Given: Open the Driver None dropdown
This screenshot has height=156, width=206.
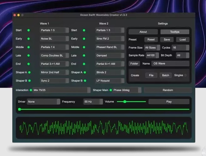Looking at the screenshot, I should 44,102.
